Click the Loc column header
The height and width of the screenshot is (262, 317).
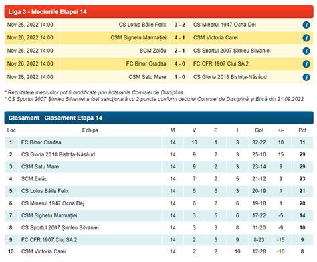coord(11,130)
